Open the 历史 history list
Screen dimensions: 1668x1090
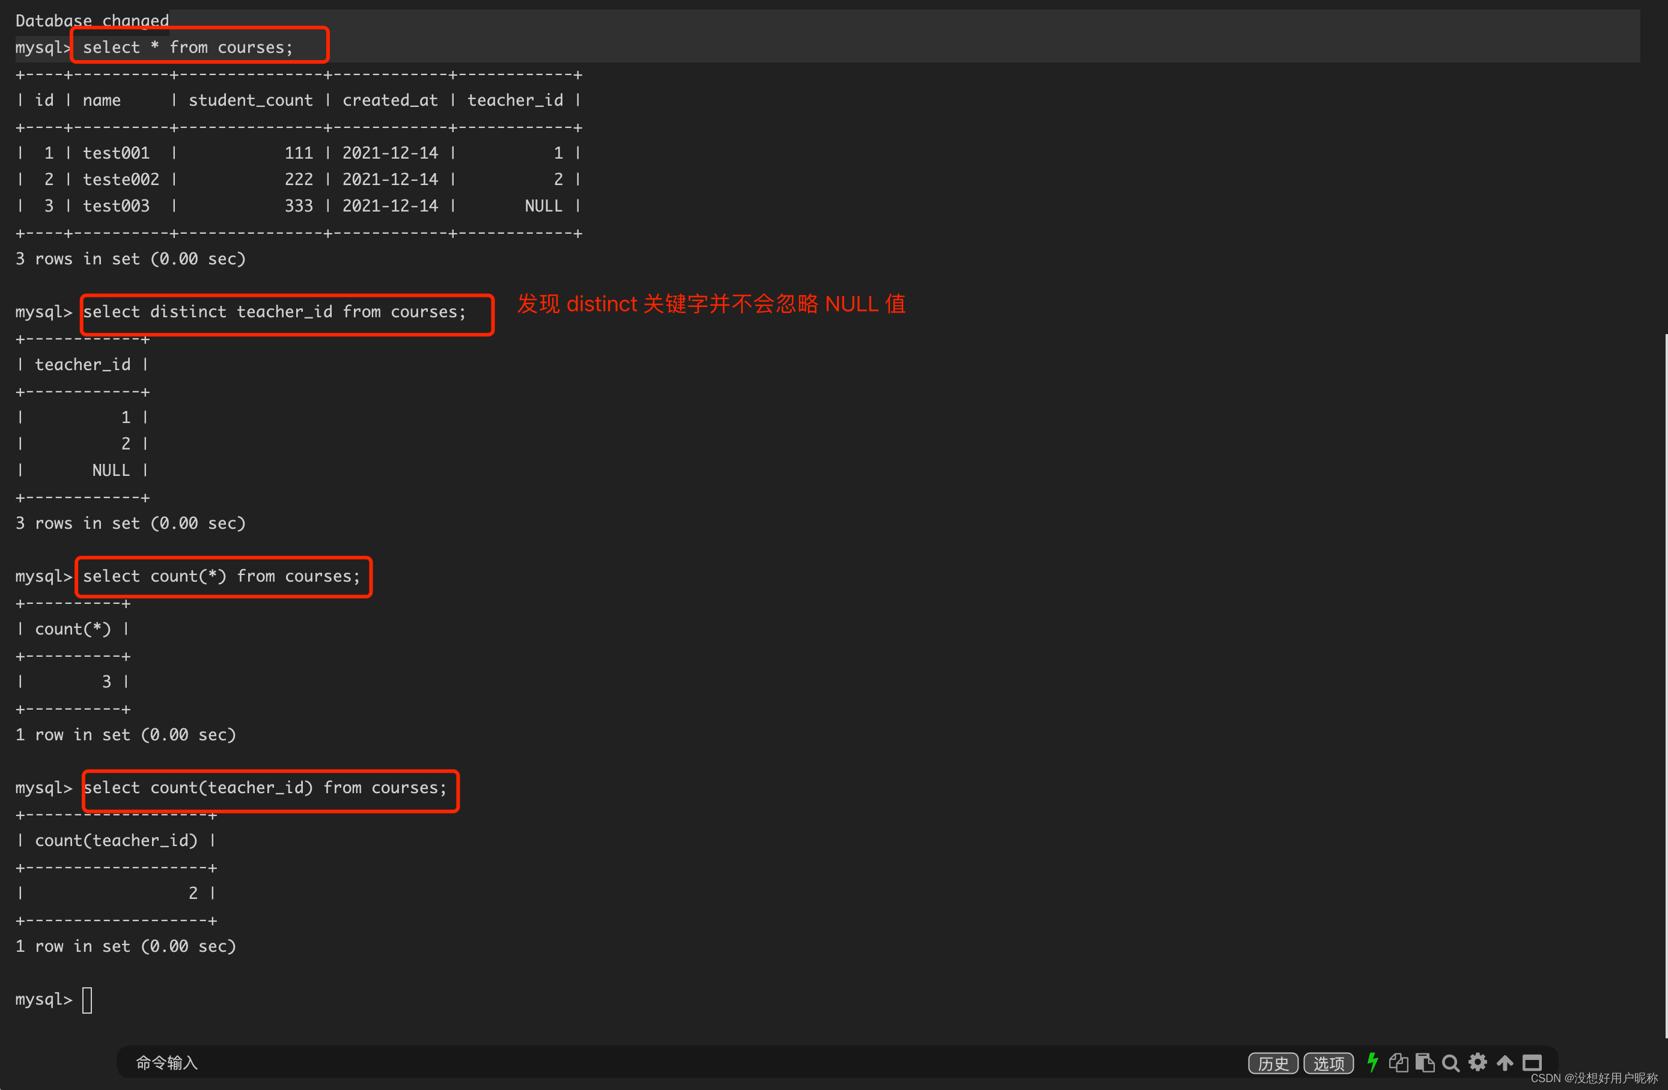point(1273,1064)
